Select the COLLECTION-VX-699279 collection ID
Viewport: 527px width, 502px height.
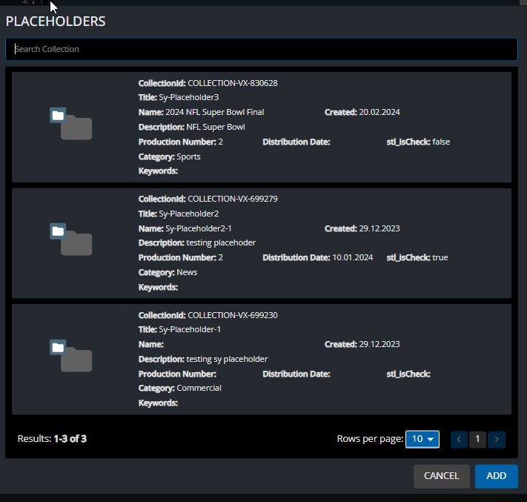232,199
